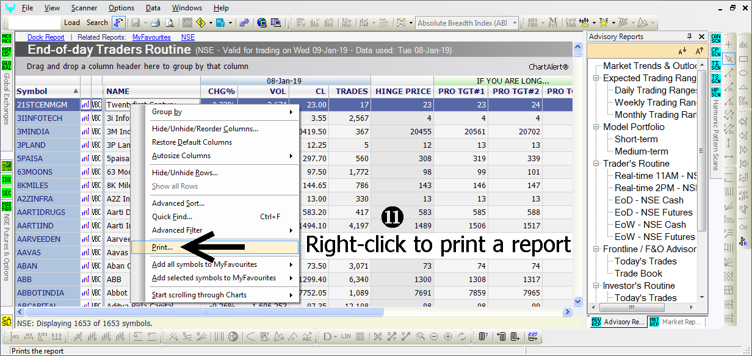
Task: Click the LIN scale icon in bottom toolbar
Action: coord(347,336)
